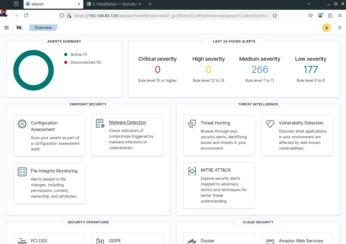The width and height of the screenshot is (346, 244).
Task: Open Docker card title
Action: pos(208,241)
